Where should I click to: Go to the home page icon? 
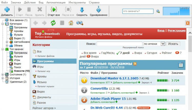(x=71, y=23)
